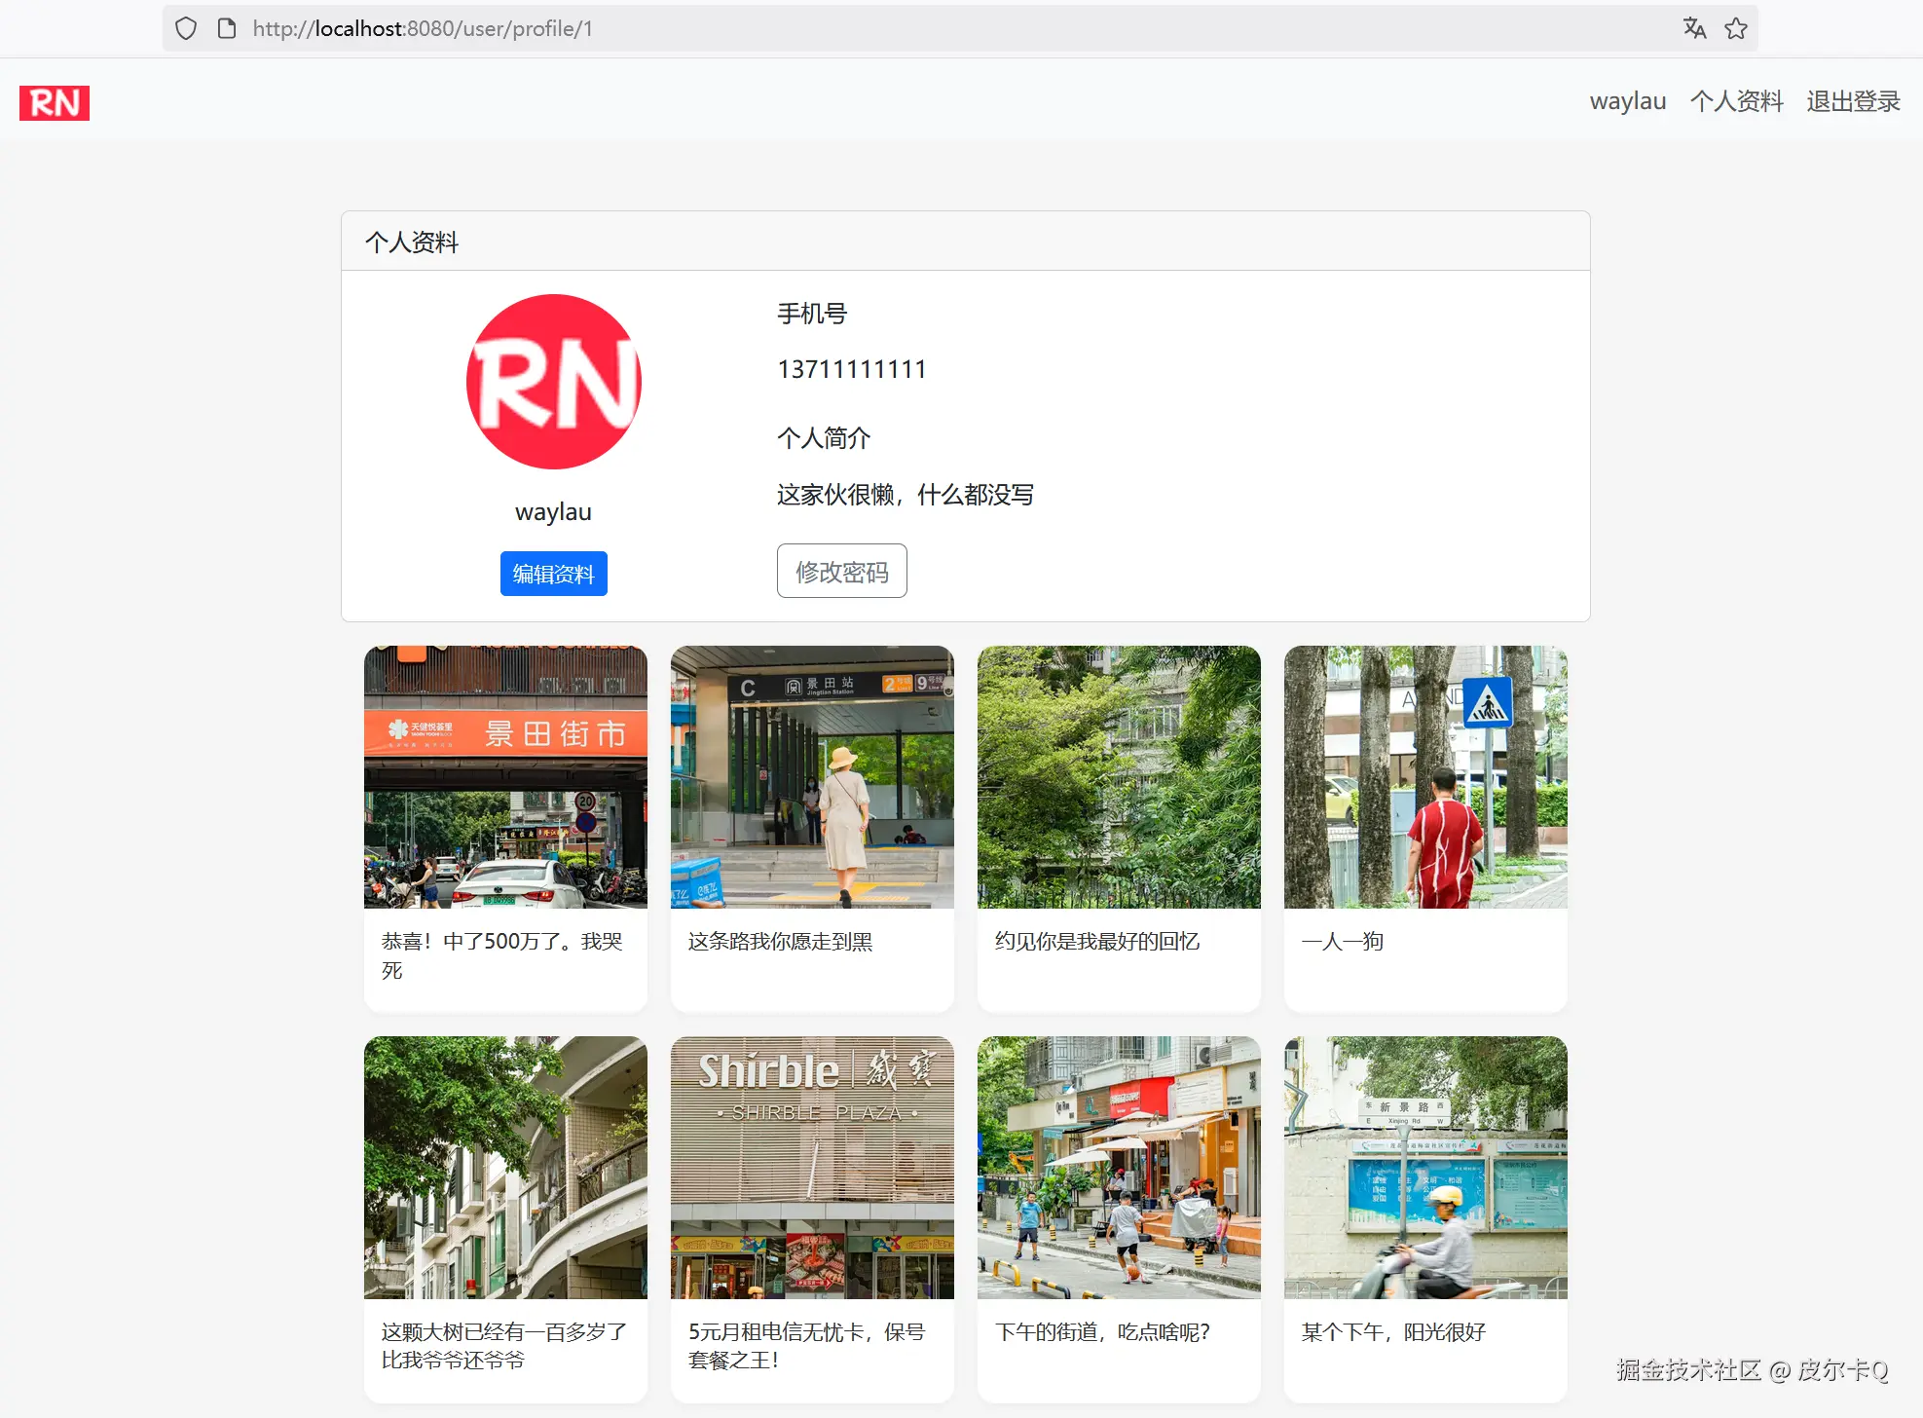Screen dimensions: 1923x1418
Task: Open the post 下午的街道，吃点啥呢?
Action: point(1118,1168)
